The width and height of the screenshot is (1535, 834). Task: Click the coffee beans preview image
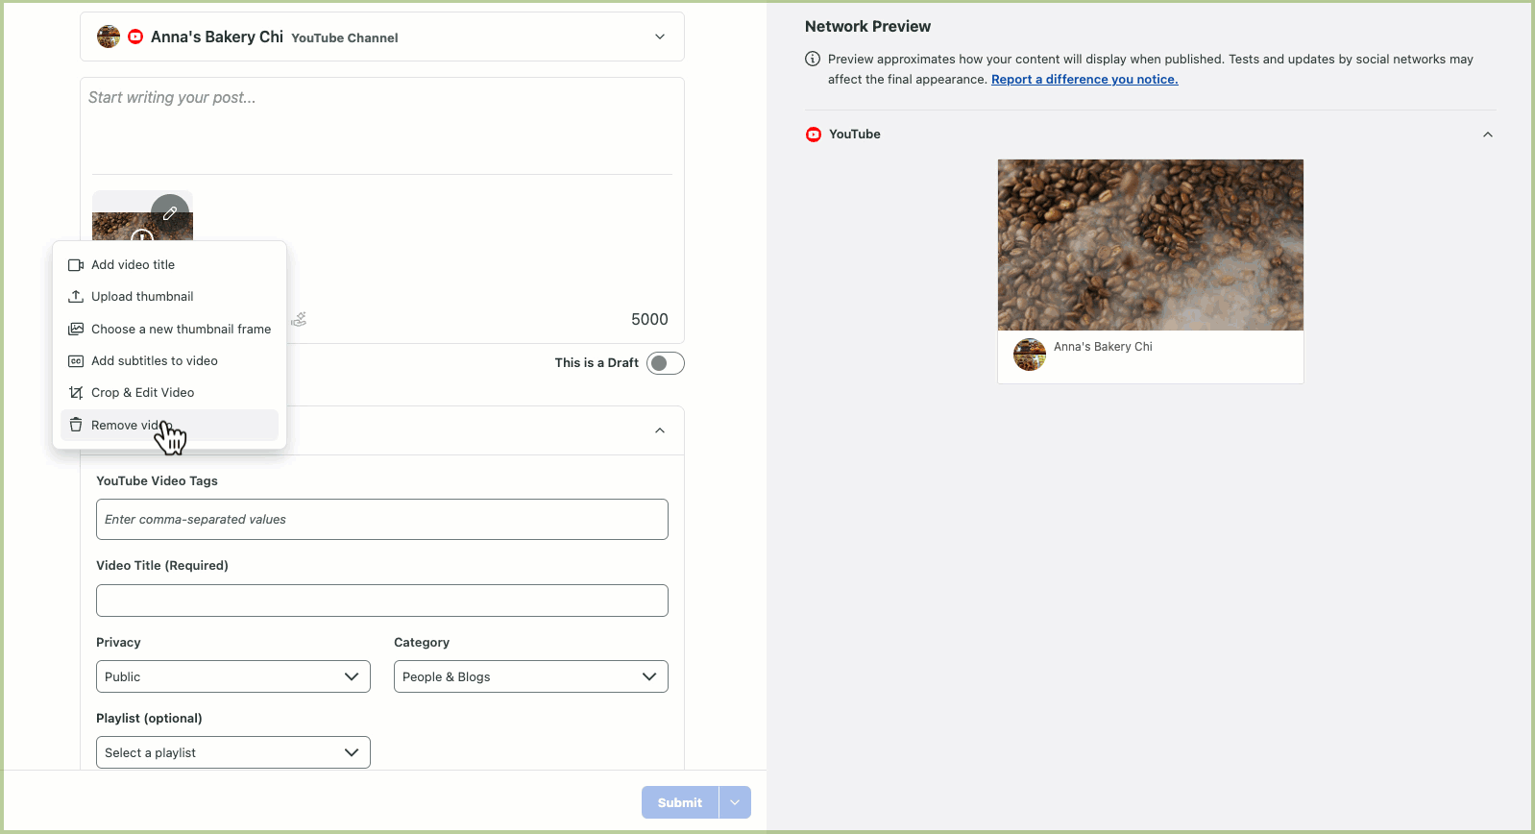[1151, 245]
